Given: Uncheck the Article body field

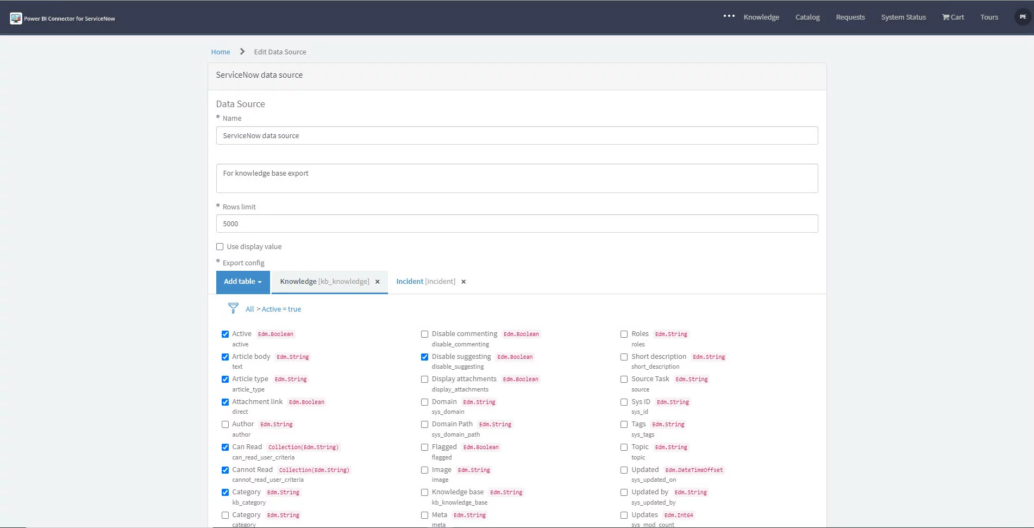Looking at the screenshot, I should [x=225, y=357].
